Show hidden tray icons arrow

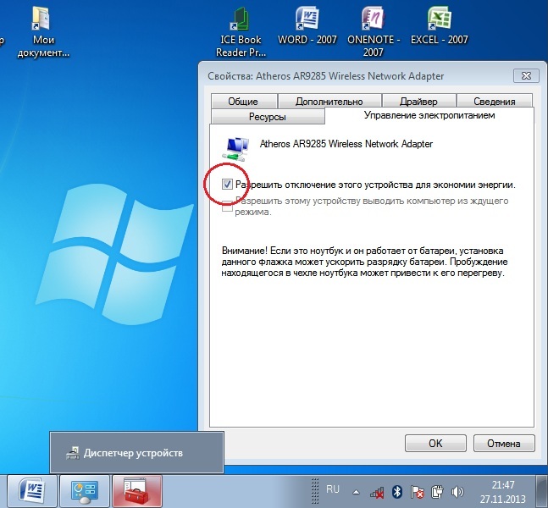coord(357,491)
